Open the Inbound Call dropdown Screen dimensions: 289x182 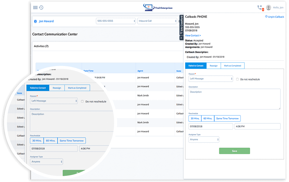point(157,21)
